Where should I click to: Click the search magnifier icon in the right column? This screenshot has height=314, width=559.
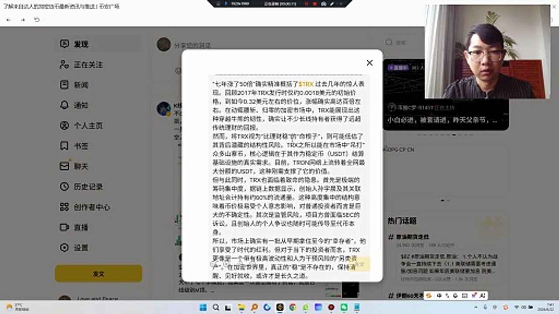[389, 42]
